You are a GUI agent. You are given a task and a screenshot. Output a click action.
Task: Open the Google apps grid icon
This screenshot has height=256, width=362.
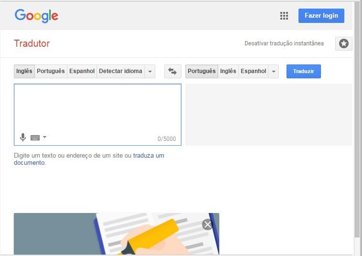click(284, 16)
